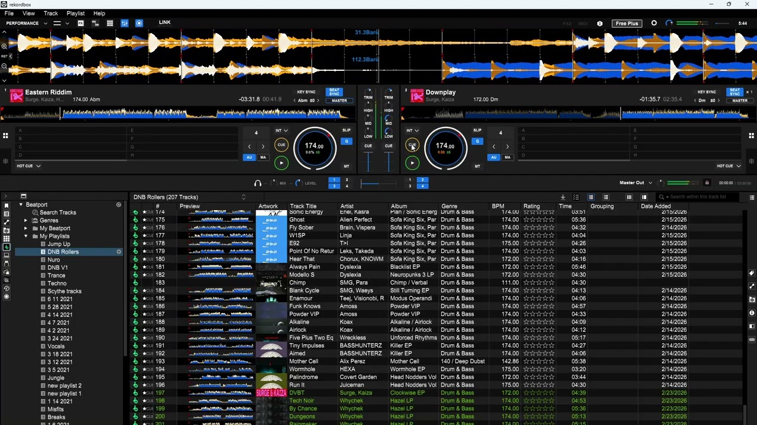Image resolution: width=757 pixels, height=425 pixels.
Task: Toggle channel 1 mixer CUE button
Action: point(368,146)
